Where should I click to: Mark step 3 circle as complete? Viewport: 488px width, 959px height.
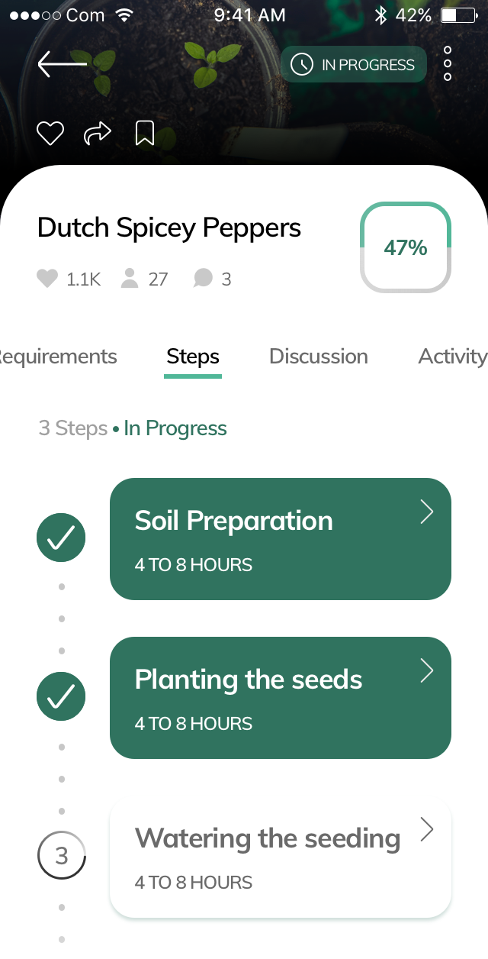point(61,856)
